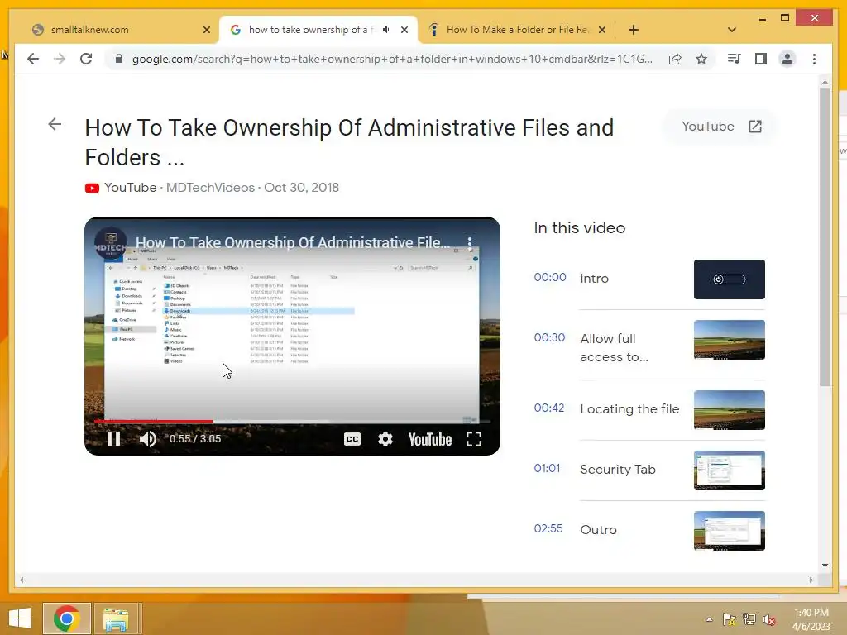Open the tab search chevron
The image size is (847, 635).
coord(732,30)
